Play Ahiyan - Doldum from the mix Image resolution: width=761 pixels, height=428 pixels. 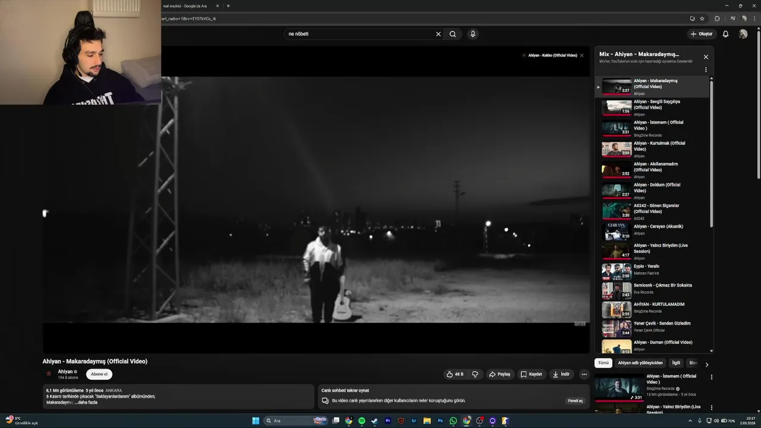tap(652, 191)
